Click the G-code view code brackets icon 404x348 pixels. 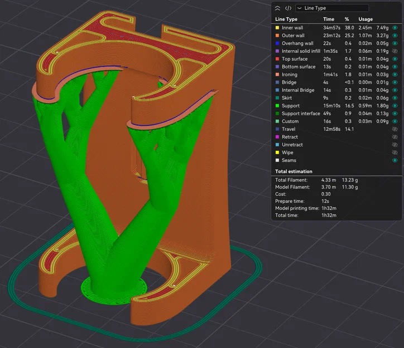[x=288, y=8]
